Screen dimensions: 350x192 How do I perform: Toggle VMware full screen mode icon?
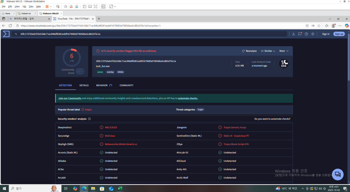(x=95, y=6)
